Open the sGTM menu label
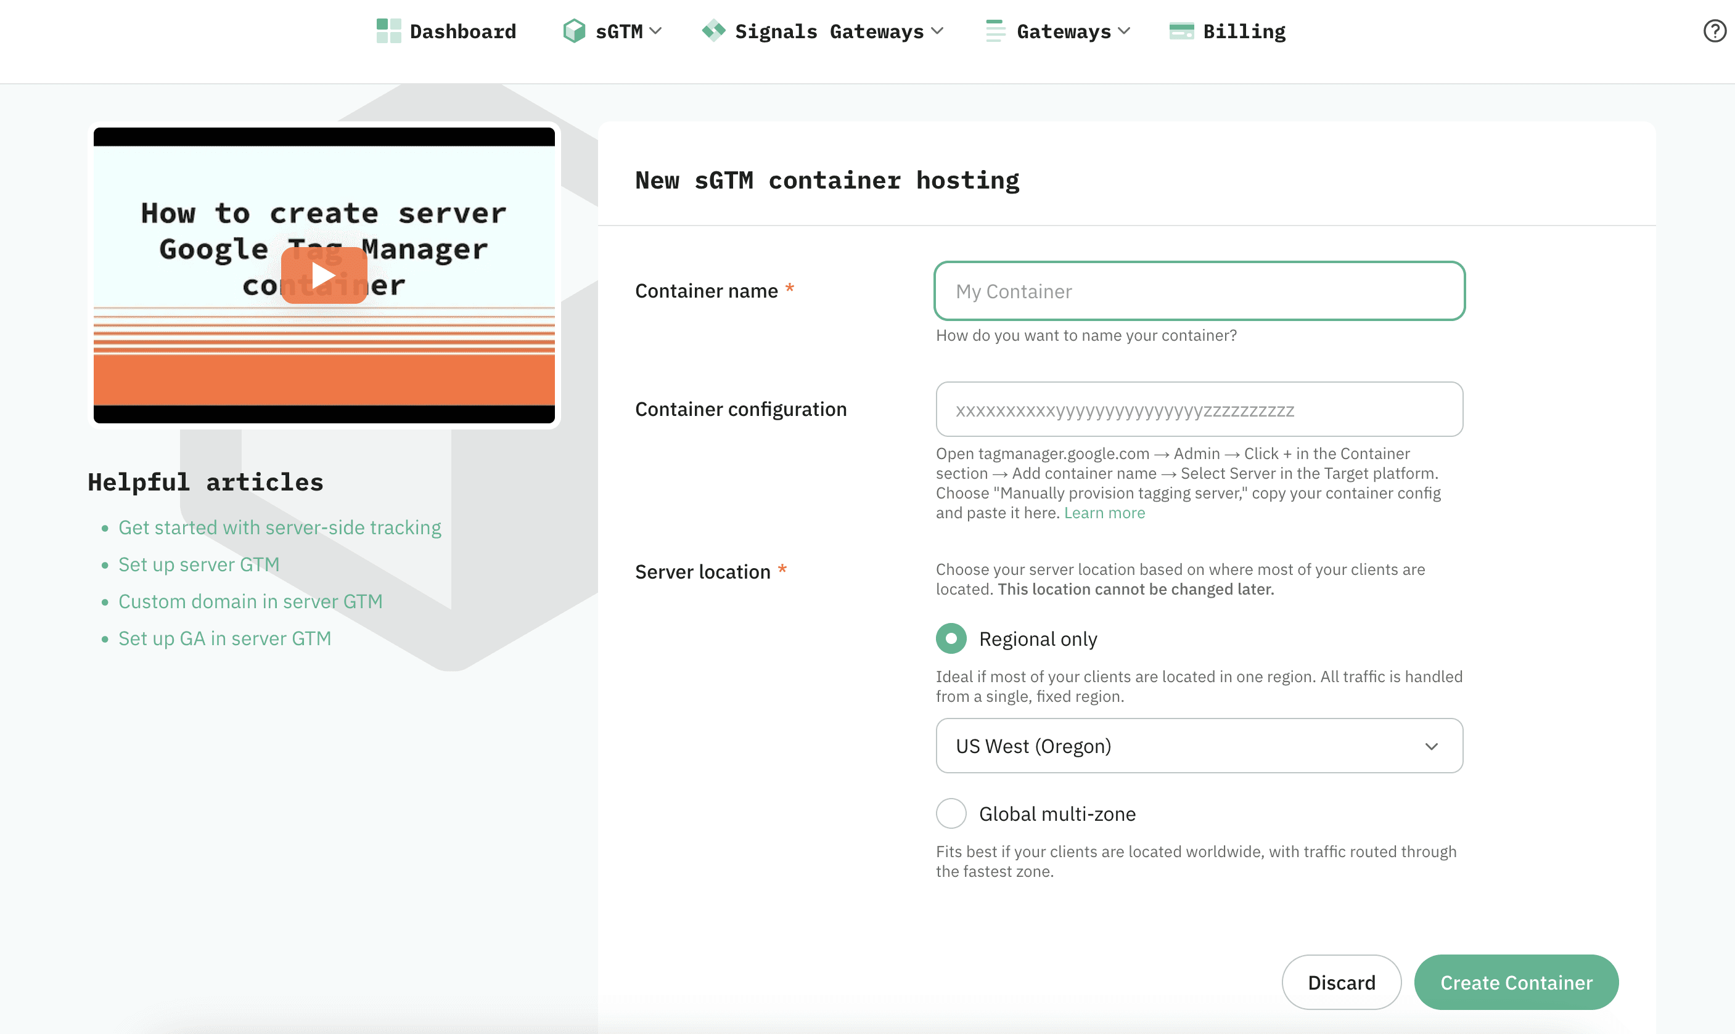 coord(619,31)
